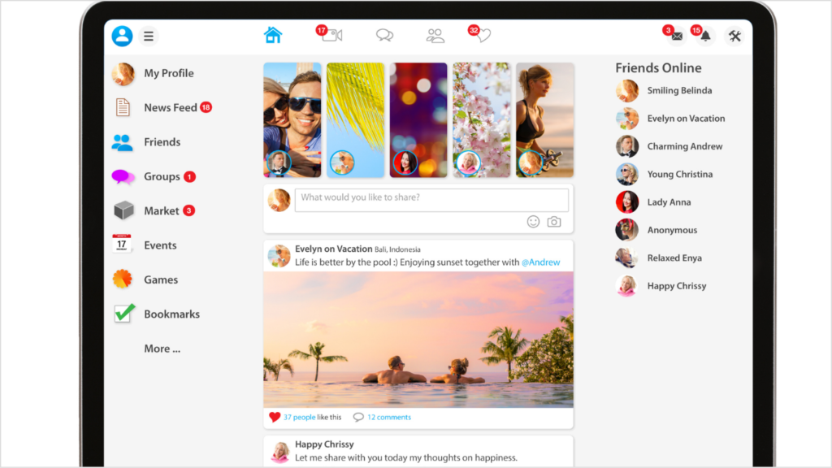Click the @Andrew mention link
This screenshot has height=468, width=832.
pos(540,262)
